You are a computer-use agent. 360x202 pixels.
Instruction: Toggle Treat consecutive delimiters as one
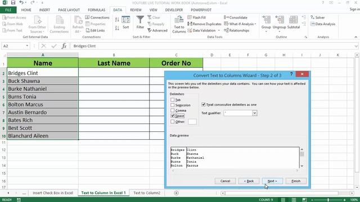click(x=203, y=104)
